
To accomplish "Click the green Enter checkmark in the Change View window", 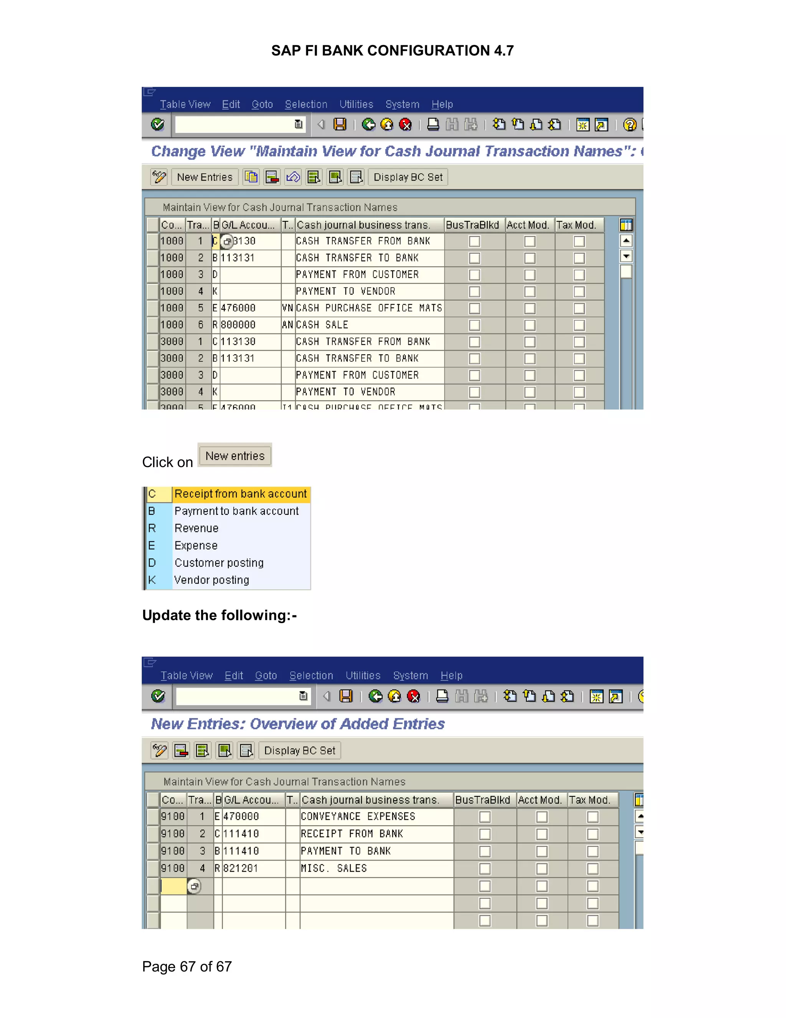I will click(158, 124).
